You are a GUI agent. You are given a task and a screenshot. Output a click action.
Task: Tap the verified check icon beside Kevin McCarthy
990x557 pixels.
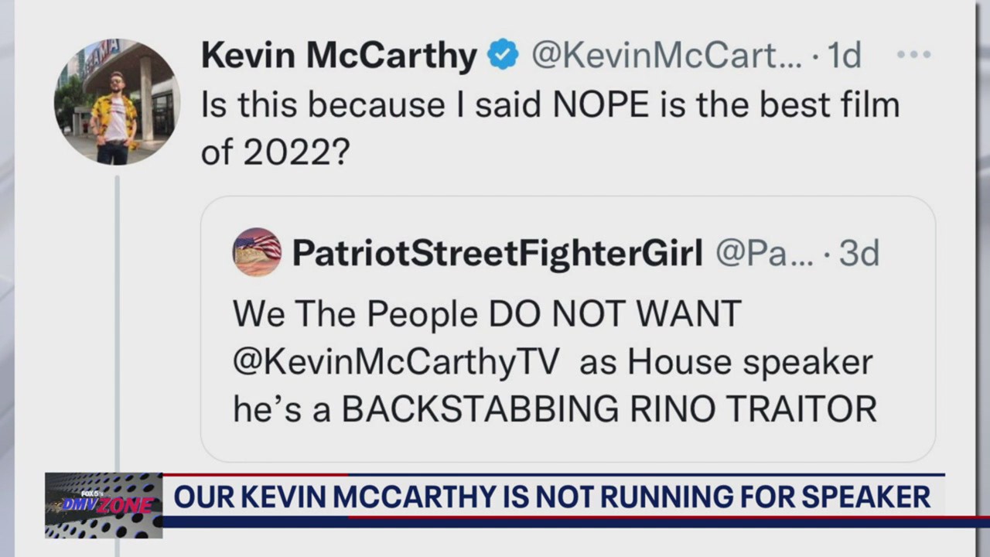(x=503, y=54)
